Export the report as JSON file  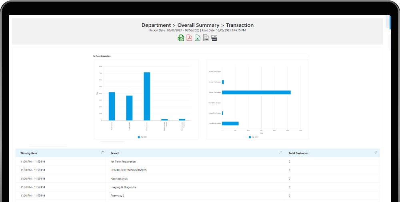206,38
